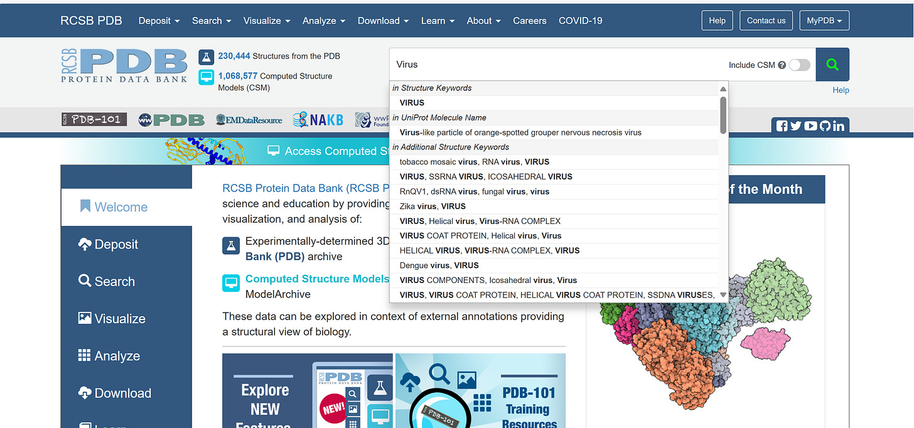This screenshot has height=428, width=914.
Task: Select tobacco mosaic virus, RNA virus suggestion
Action: tap(554, 162)
